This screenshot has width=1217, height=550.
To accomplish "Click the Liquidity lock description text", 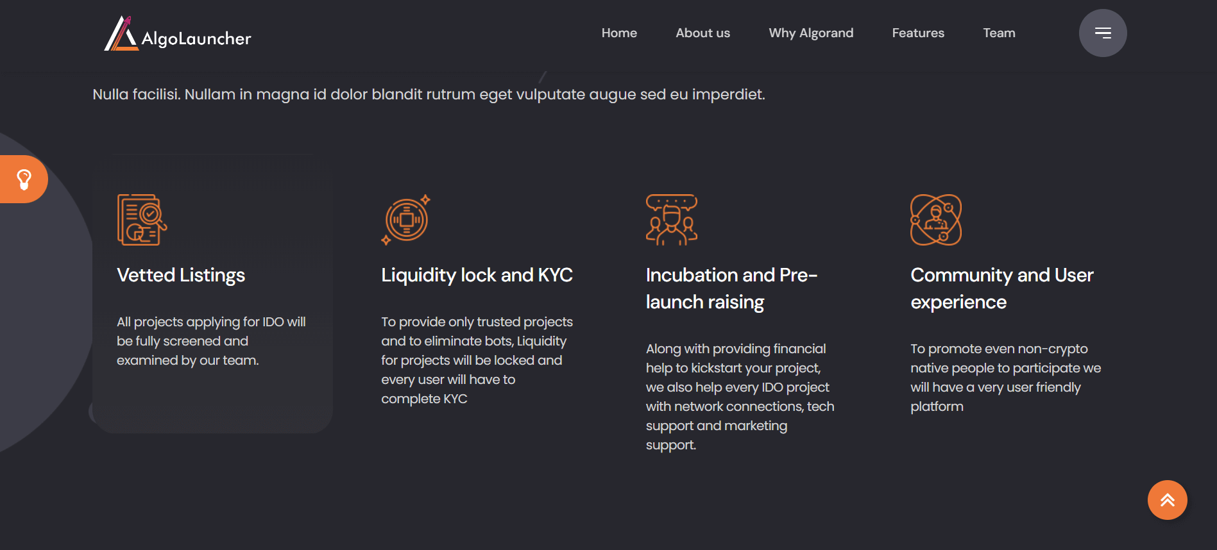I will click(477, 360).
